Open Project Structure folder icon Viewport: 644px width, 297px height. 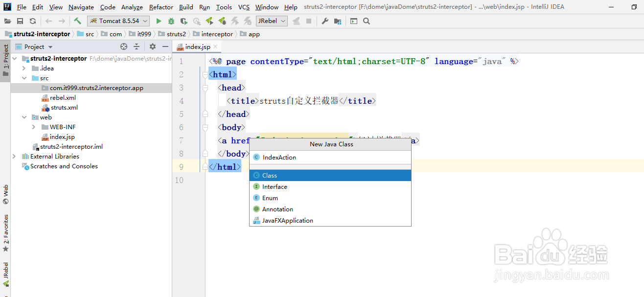338,21
